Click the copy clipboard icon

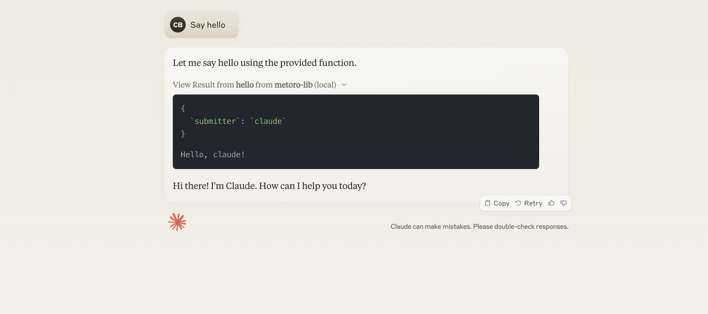488,203
